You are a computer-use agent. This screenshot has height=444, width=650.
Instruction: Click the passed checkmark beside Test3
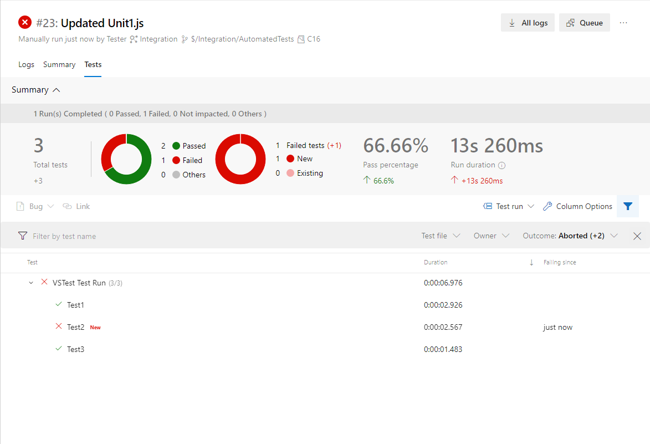[x=58, y=349]
